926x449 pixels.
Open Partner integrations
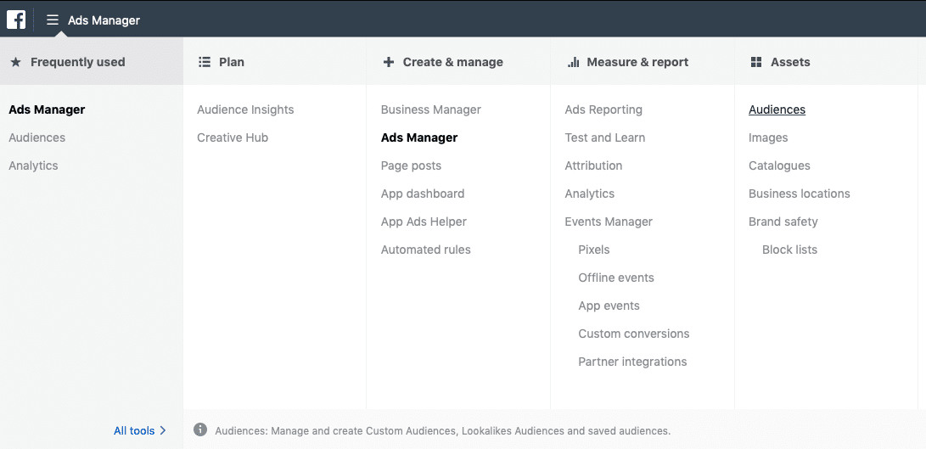click(x=632, y=362)
